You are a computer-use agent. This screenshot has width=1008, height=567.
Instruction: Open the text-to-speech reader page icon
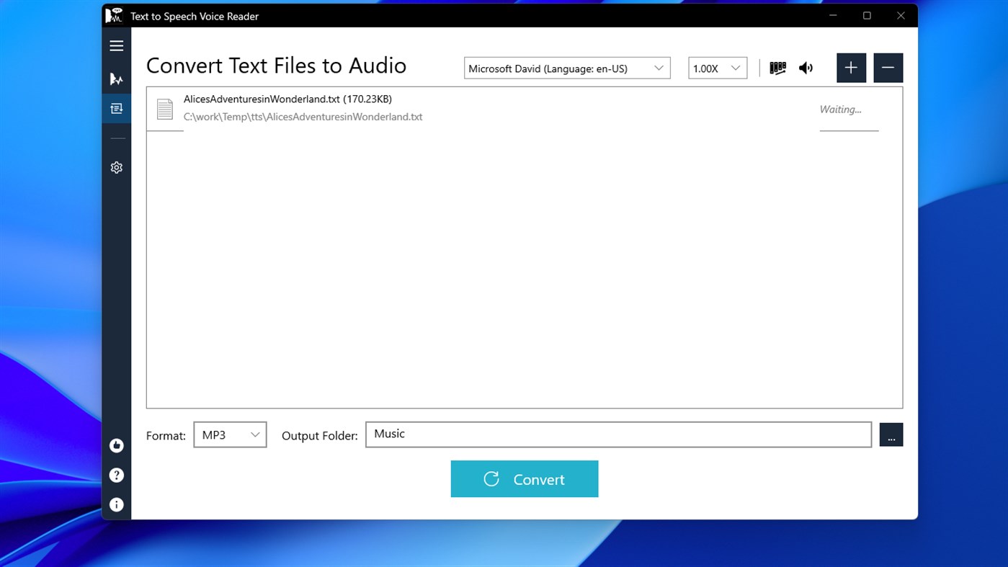click(x=116, y=79)
